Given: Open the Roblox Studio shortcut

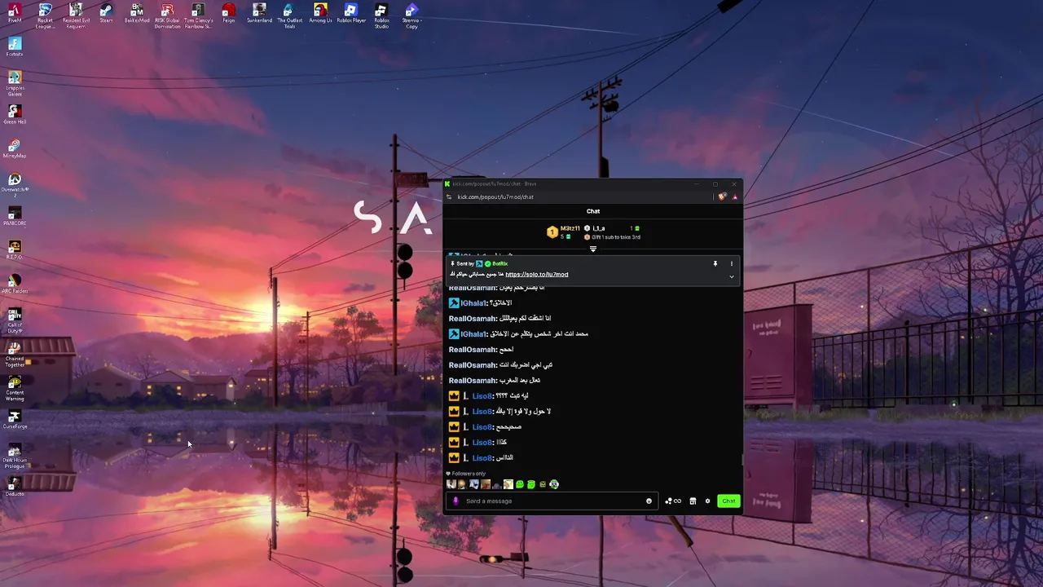Looking at the screenshot, I should [381, 15].
